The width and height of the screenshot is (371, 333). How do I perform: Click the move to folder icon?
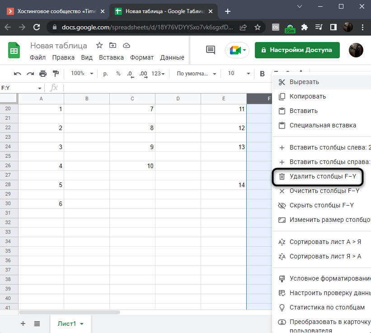113,46
